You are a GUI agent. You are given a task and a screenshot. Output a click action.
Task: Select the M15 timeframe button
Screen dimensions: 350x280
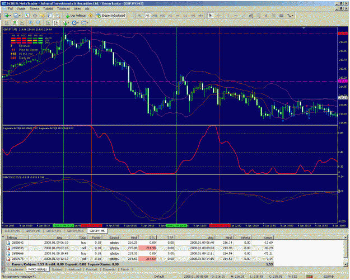tap(155, 16)
